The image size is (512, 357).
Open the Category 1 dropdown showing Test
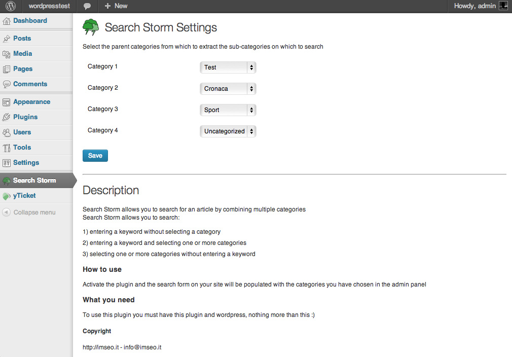(228, 67)
